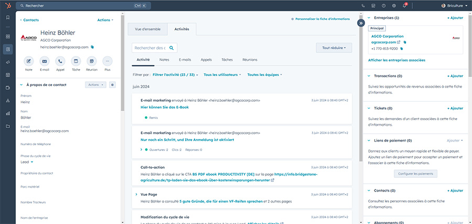Viewport: 472px width, 224px height.
Task: Change the Lead lifecycle stage dropdown
Action: tap(27, 162)
